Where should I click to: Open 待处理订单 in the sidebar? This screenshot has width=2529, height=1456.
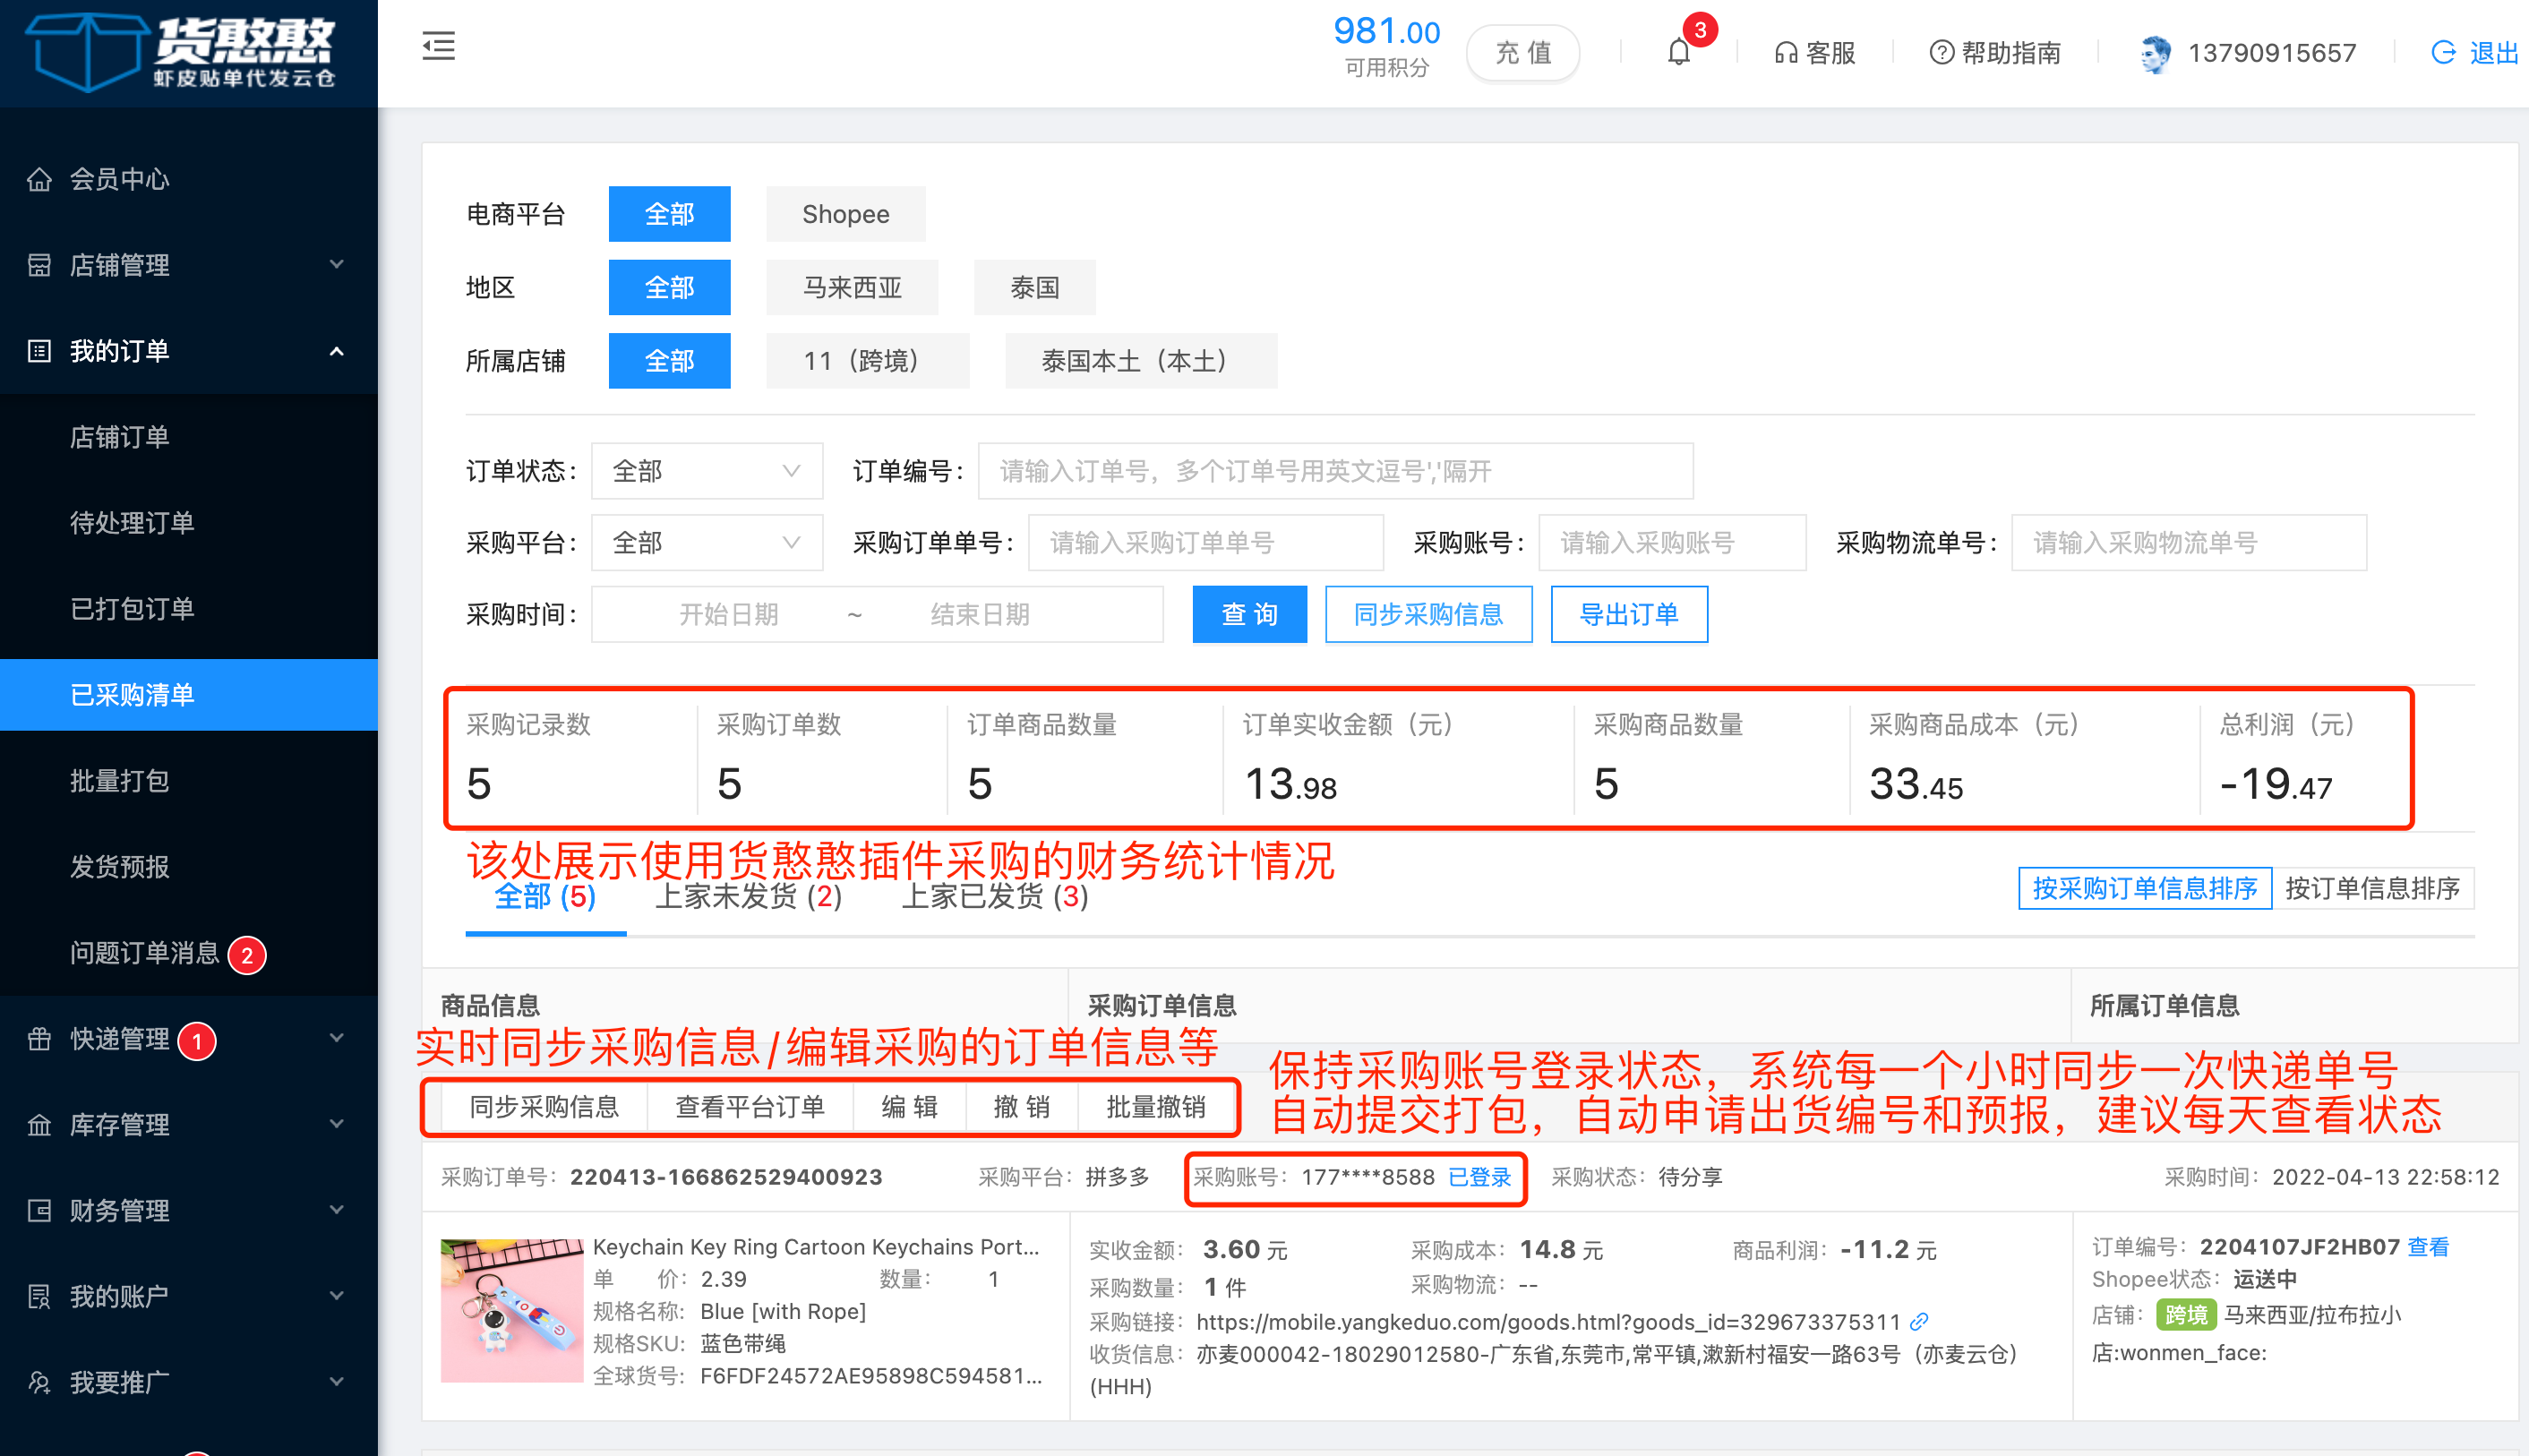[132, 523]
